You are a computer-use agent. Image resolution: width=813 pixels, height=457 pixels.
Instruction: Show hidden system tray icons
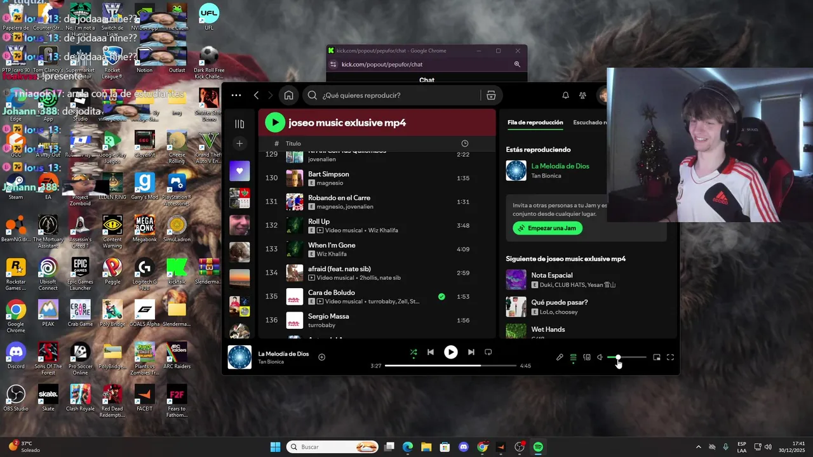click(x=698, y=447)
